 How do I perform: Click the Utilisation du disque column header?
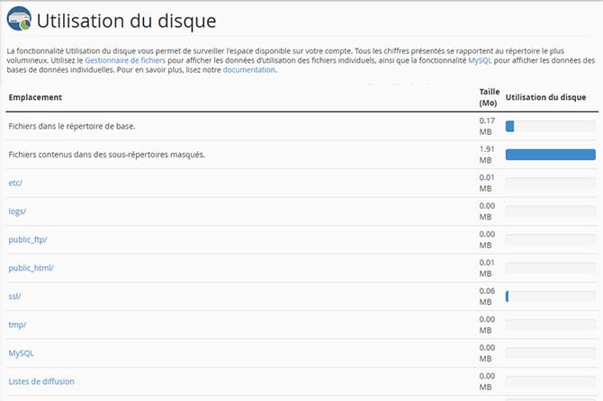click(x=545, y=97)
